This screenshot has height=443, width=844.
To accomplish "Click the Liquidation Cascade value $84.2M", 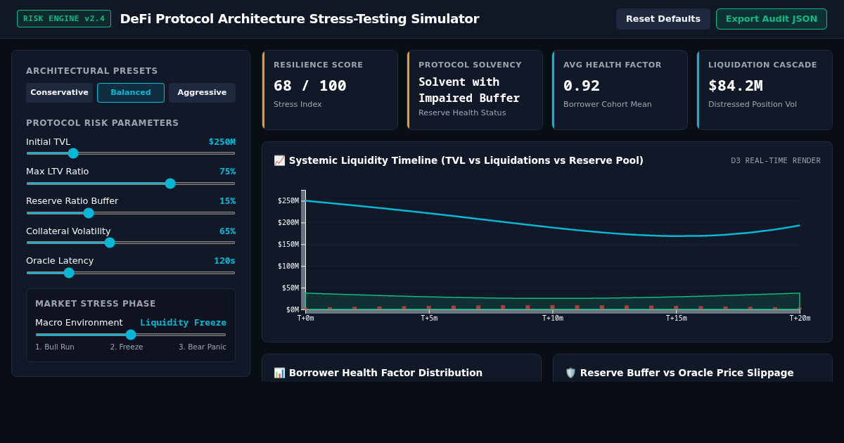I will pos(736,86).
